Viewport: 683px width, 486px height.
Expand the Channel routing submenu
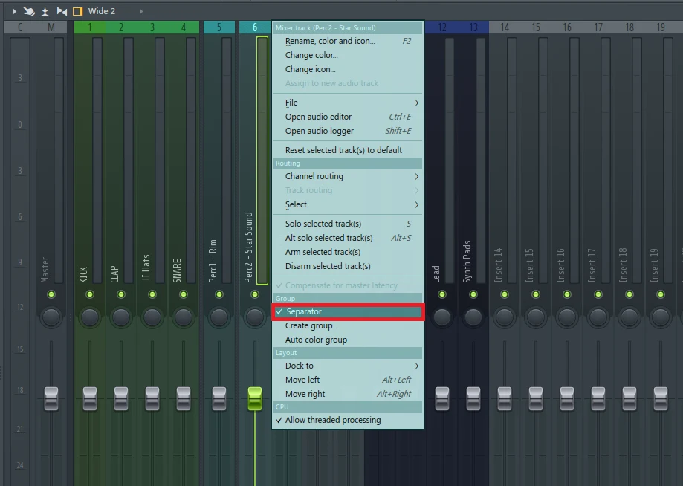[348, 176]
